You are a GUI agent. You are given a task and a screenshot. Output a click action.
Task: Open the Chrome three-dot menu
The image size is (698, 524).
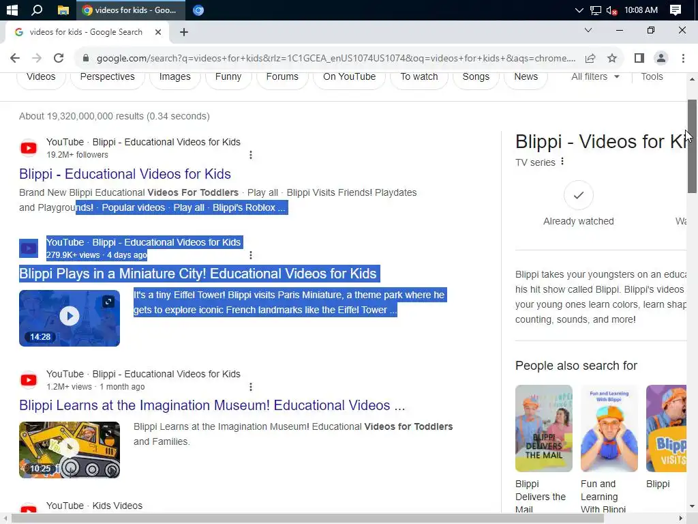click(683, 58)
